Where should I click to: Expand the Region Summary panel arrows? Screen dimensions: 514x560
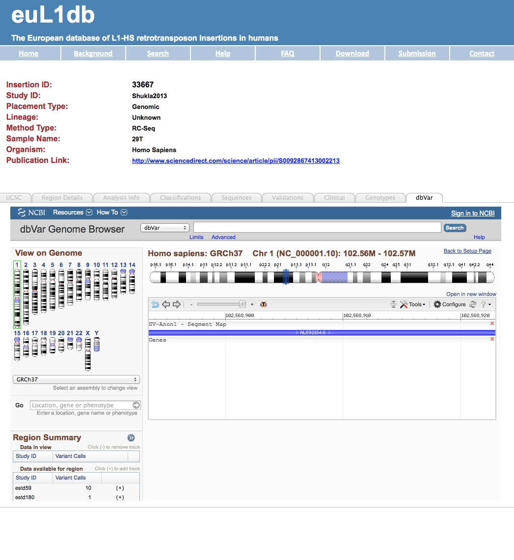pyautogui.click(x=131, y=438)
